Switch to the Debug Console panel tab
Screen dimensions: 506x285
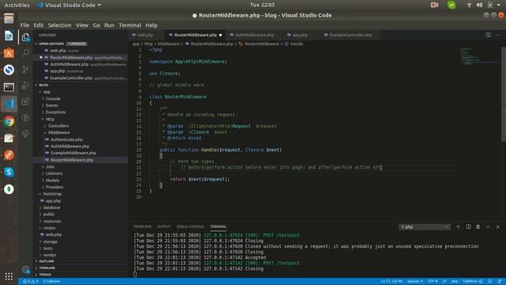coord(191,227)
